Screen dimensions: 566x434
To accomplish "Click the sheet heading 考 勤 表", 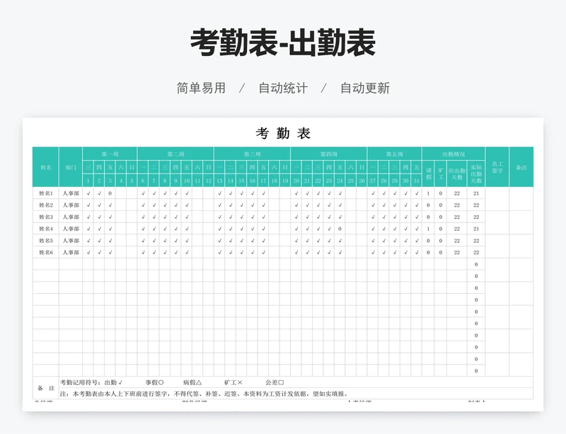I will tap(283, 133).
